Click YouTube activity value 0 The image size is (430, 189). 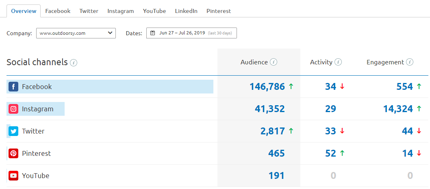(333, 176)
